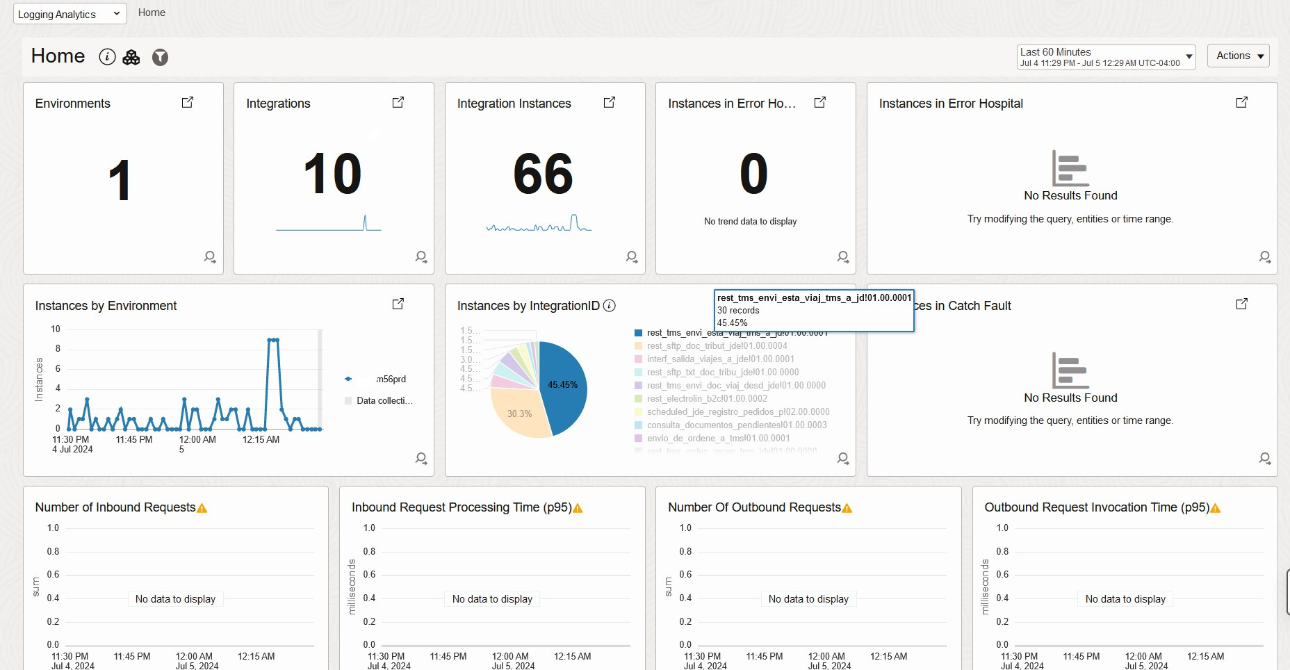Pop out the Integrations widget
This screenshot has height=670, width=1290.
click(398, 102)
